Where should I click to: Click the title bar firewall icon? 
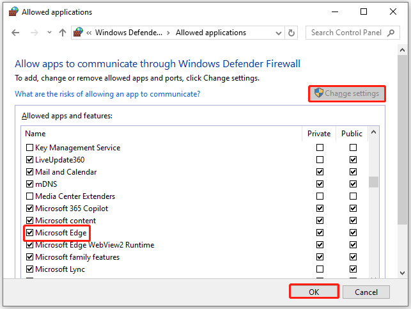[13, 12]
